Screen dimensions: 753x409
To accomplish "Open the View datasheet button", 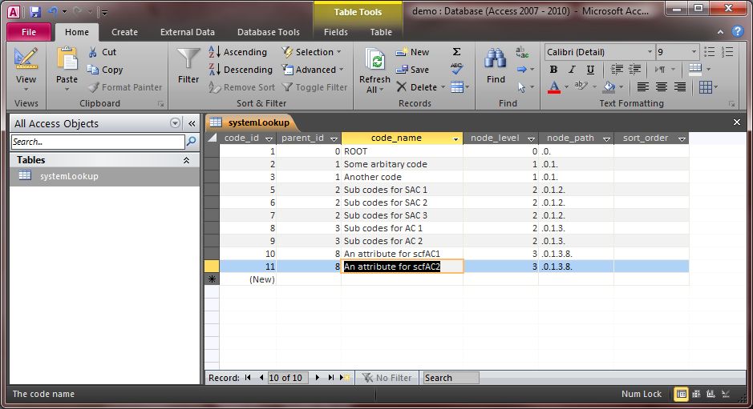I will 26,70.
